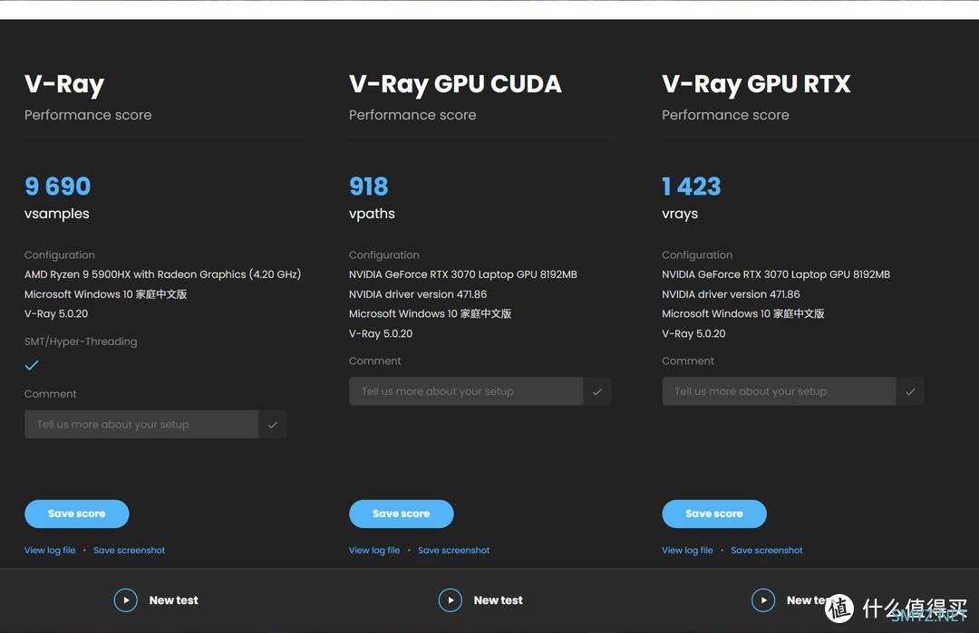Select the 9 690 vsamples score
Viewport: 979px width, 633px height.
click(x=57, y=187)
